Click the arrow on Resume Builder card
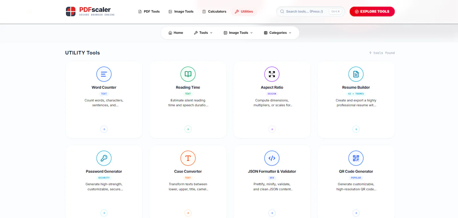 click(356, 129)
